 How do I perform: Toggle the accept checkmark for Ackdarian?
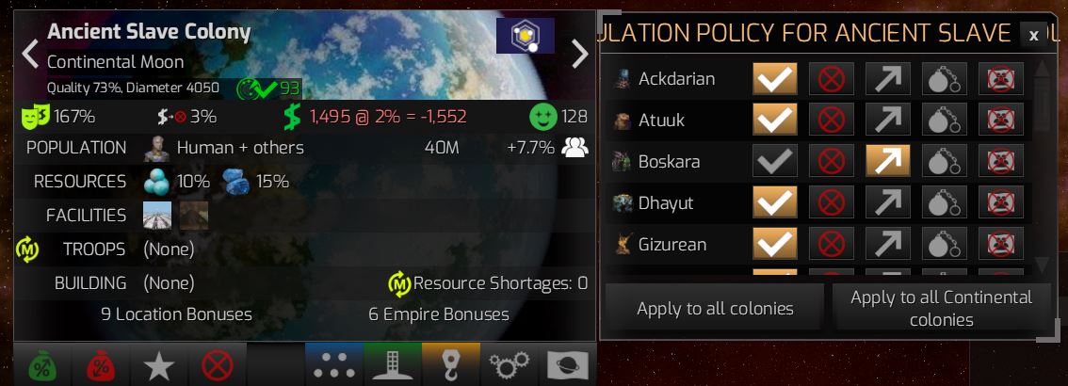click(774, 79)
